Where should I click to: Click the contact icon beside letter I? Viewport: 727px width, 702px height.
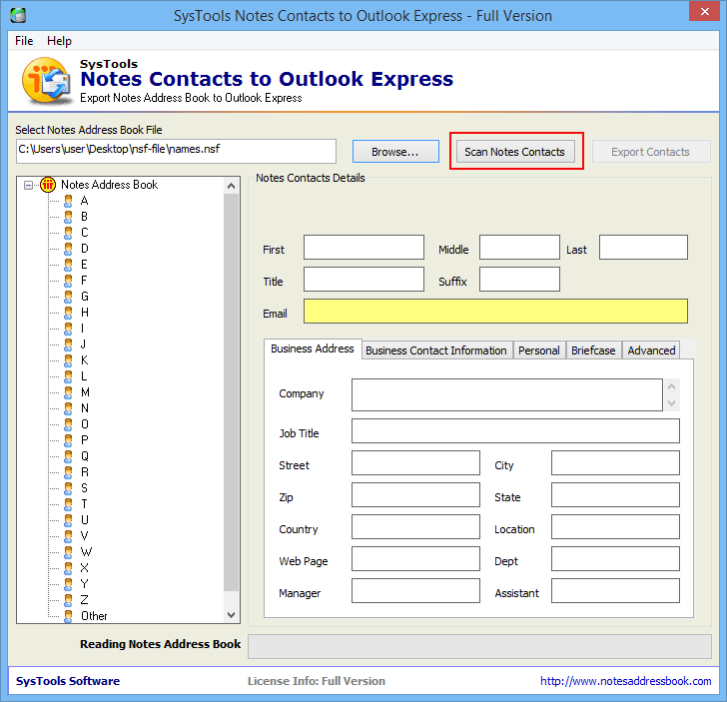click(68, 329)
